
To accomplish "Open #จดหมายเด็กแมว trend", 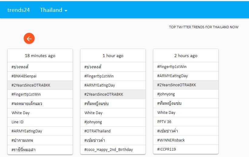I will click(27, 104).
